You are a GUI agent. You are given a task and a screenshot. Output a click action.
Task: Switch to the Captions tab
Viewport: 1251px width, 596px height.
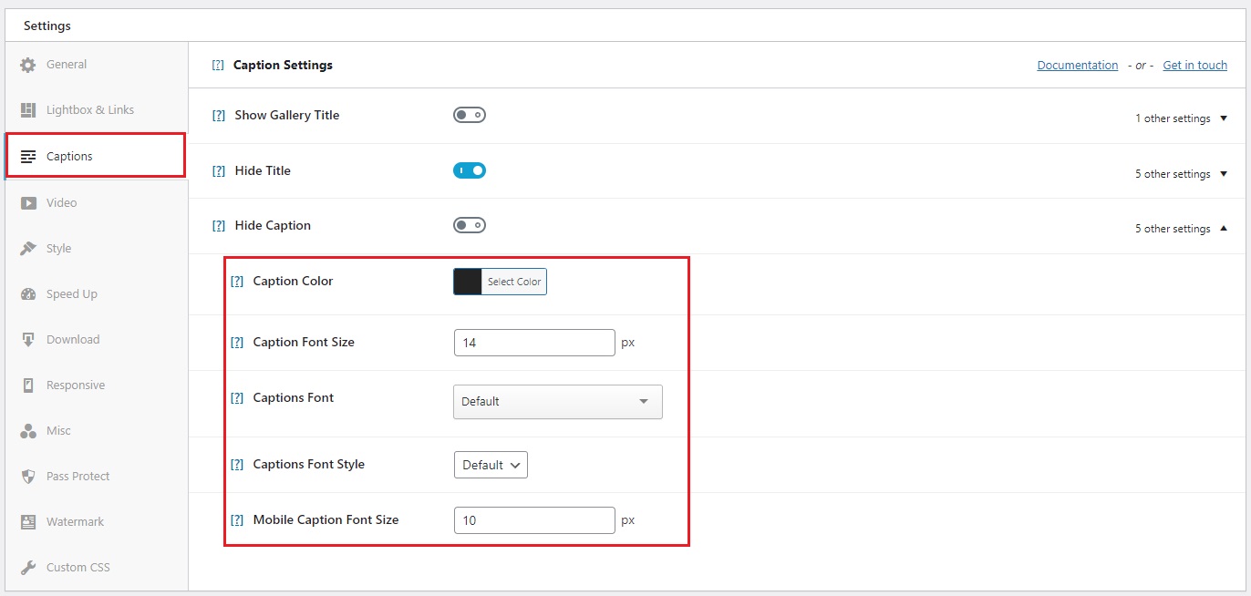click(67, 156)
